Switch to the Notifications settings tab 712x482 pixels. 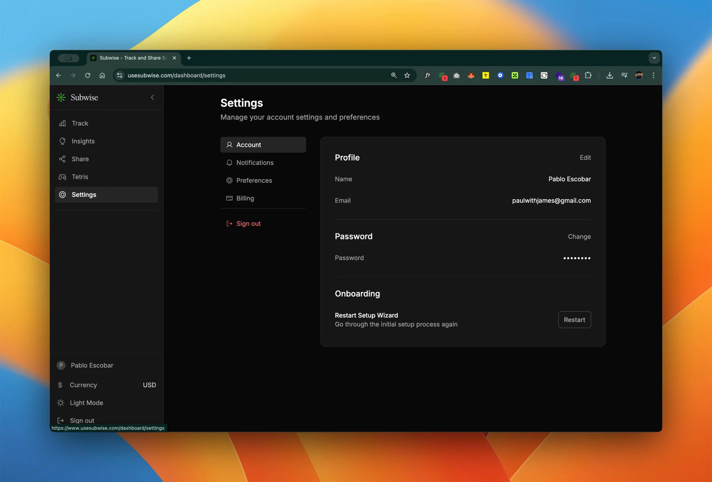tap(254, 163)
